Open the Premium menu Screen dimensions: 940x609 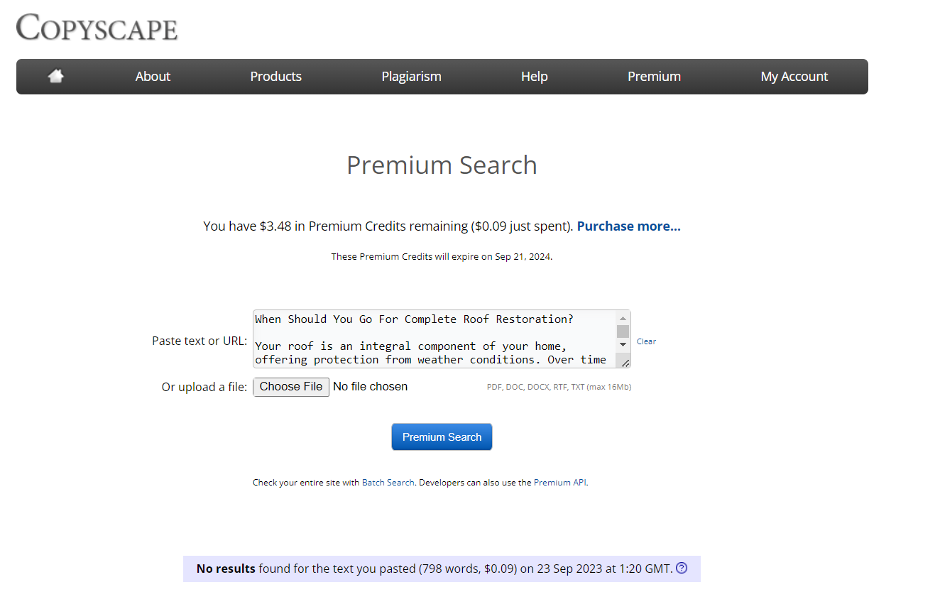coord(654,77)
